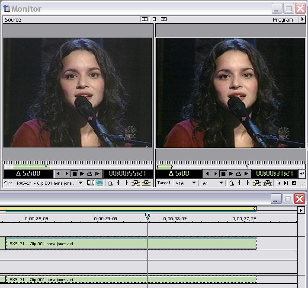The image size is (308, 288).
Task: Play the Program monitor
Action: tap(231, 174)
